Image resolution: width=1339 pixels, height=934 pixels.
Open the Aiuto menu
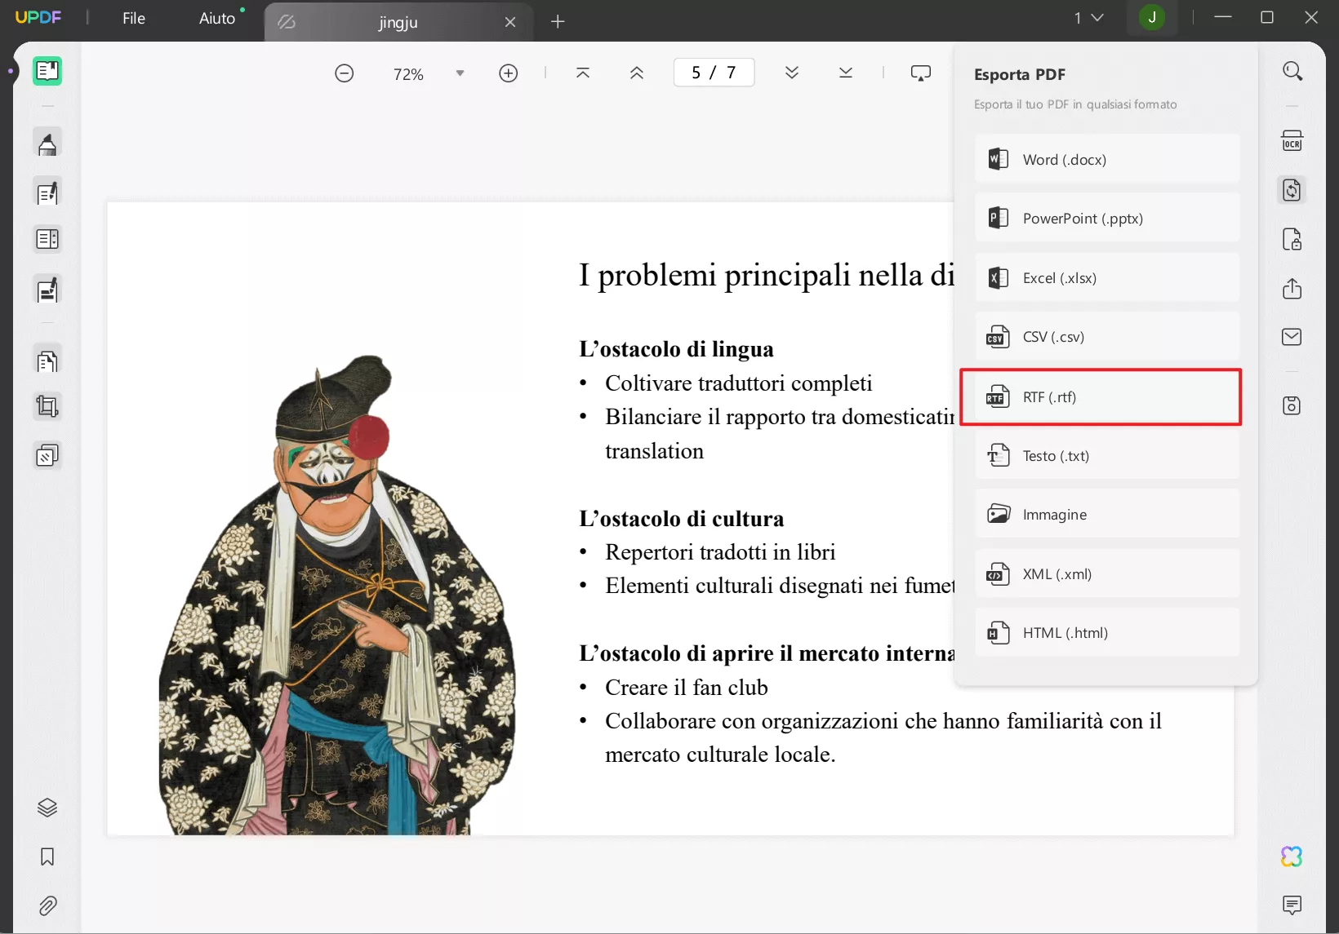pyautogui.click(x=217, y=18)
